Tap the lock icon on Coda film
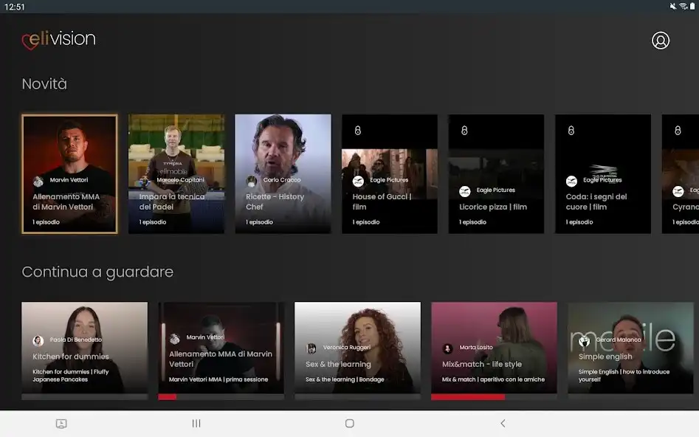This screenshot has width=699, height=437. tap(571, 131)
